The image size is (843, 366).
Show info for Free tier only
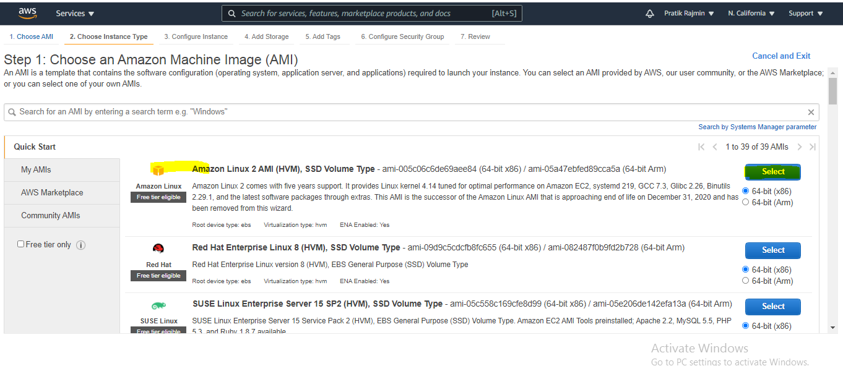click(80, 245)
